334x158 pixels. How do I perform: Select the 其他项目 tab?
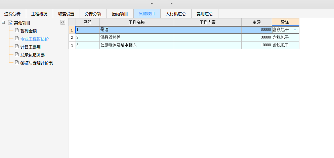tap(147, 14)
